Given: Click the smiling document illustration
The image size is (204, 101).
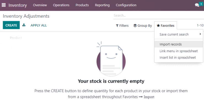Looking at the screenshot, I should tap(111, 59).
